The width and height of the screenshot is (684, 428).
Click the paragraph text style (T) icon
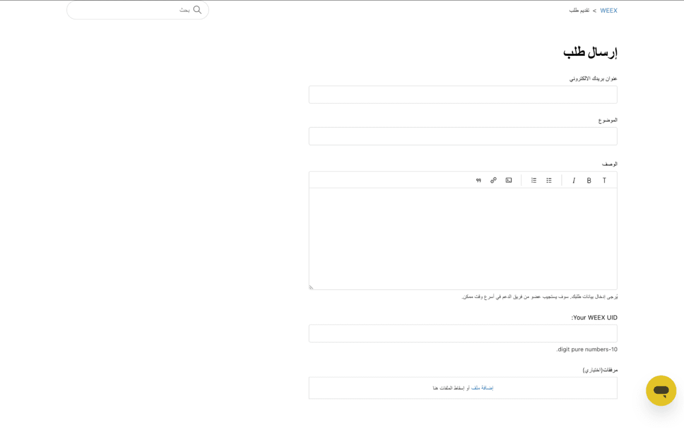[604, 180]
